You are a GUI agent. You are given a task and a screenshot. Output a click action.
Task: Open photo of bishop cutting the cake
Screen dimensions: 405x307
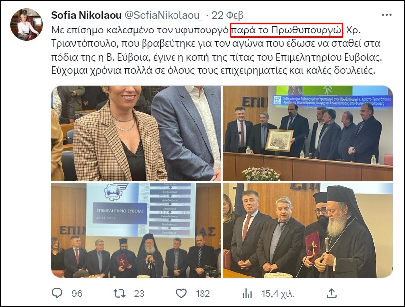[308, 230]
